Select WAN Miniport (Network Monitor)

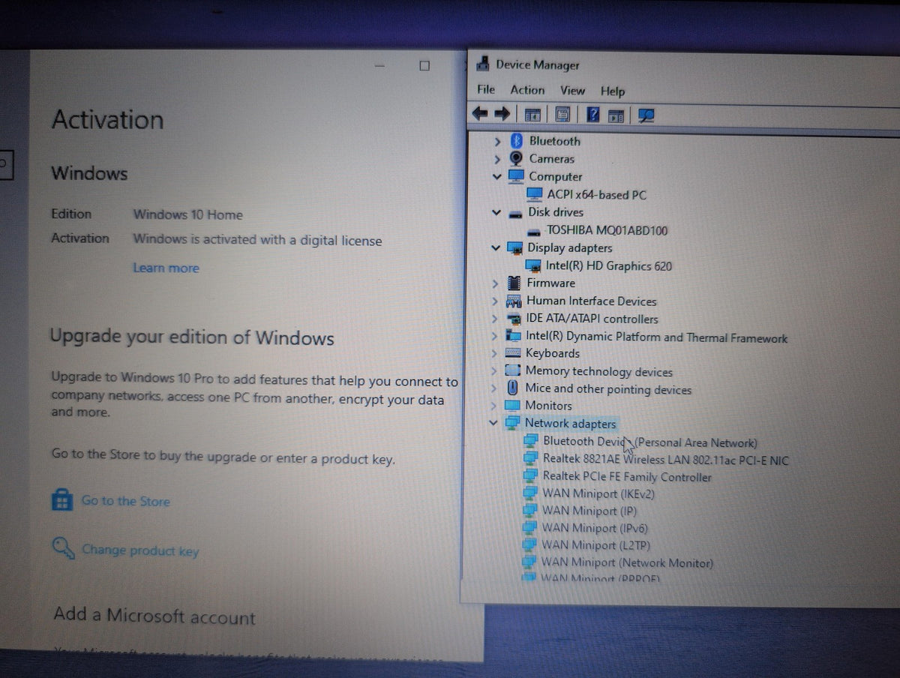(x=627, y=562)
